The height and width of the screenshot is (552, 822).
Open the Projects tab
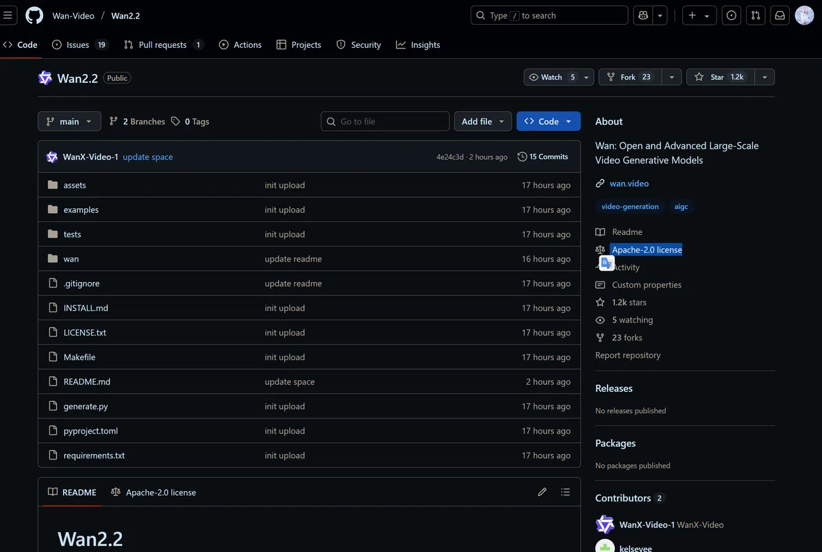(x=299, y=45)
